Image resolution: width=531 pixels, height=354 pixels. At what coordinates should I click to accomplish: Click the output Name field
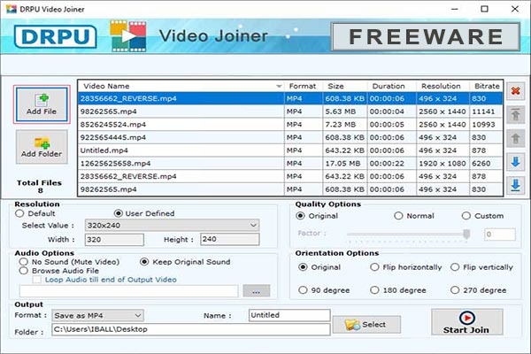point(289,315)
